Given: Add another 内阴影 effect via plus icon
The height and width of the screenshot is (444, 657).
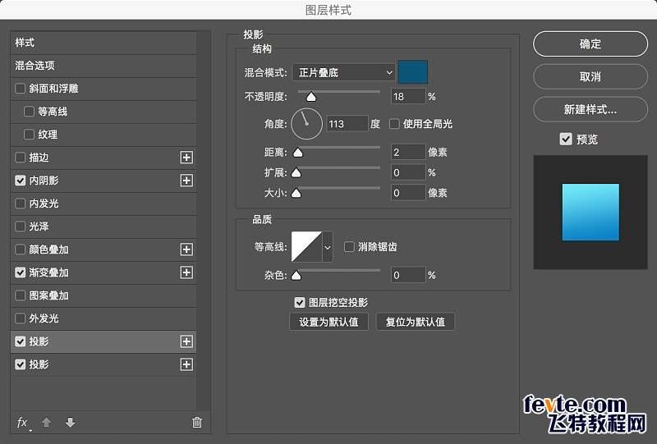Looking at the screenshot, I should point(186,181).
